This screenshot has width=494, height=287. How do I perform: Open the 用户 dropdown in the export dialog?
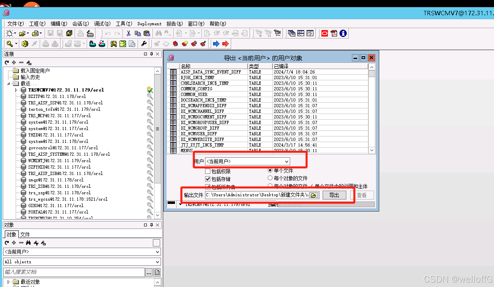click(x=286, y=161)
